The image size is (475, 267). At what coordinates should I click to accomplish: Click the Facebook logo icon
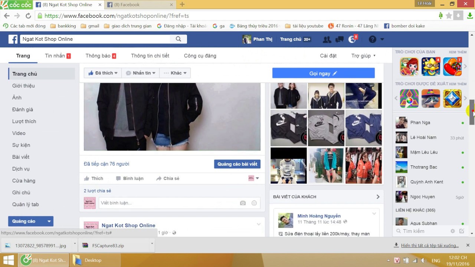pos(13,39)
